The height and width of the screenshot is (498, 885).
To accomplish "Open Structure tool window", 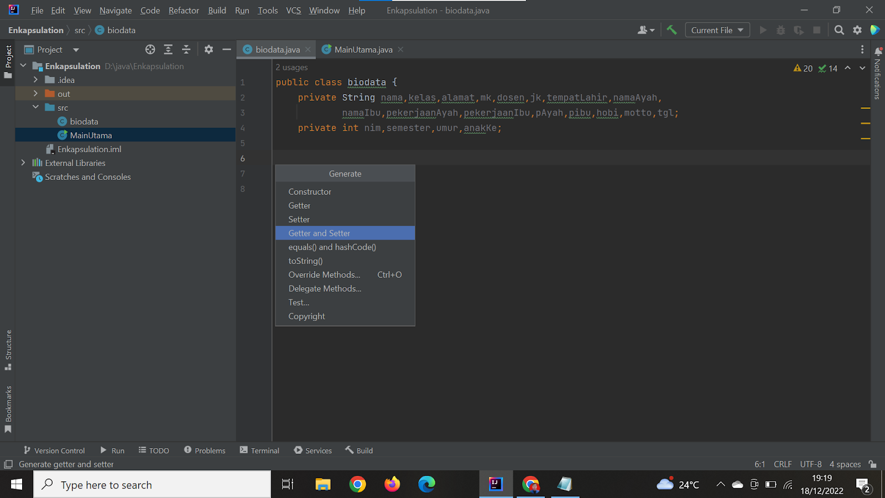I will click(8, 350).
